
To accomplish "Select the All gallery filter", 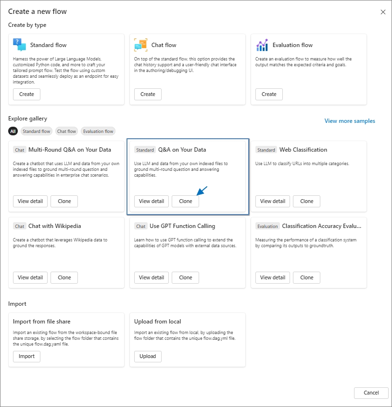I will point(13,132).
